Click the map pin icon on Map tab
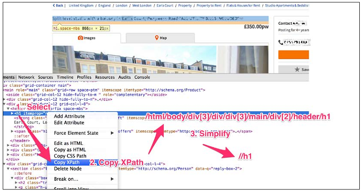Image resolution: width=362 pixels, height=193 pixels. click(157, 38)
